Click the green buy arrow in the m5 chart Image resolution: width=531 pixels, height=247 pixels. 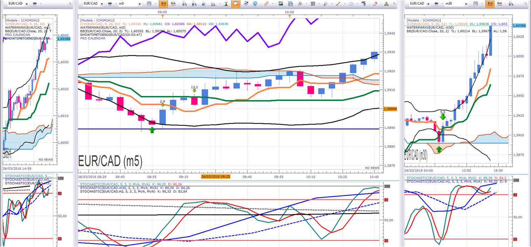(x=152, y=130)
